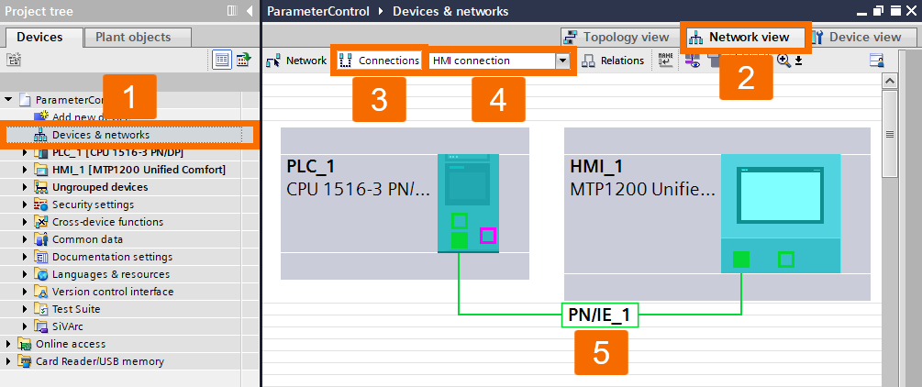Toggle the Connections mode button
Screen dimensions: 922x387
coord(380,60)
